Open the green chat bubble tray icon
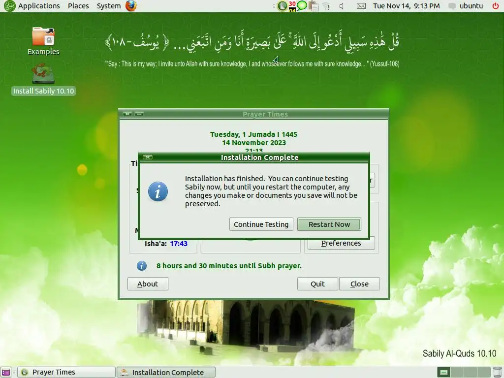The width and height of the screenshot is (504, 378). point(302,5)
